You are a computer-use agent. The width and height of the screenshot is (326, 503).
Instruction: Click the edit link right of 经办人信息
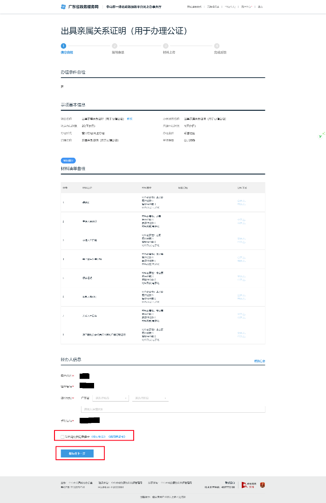coord(259,361)
